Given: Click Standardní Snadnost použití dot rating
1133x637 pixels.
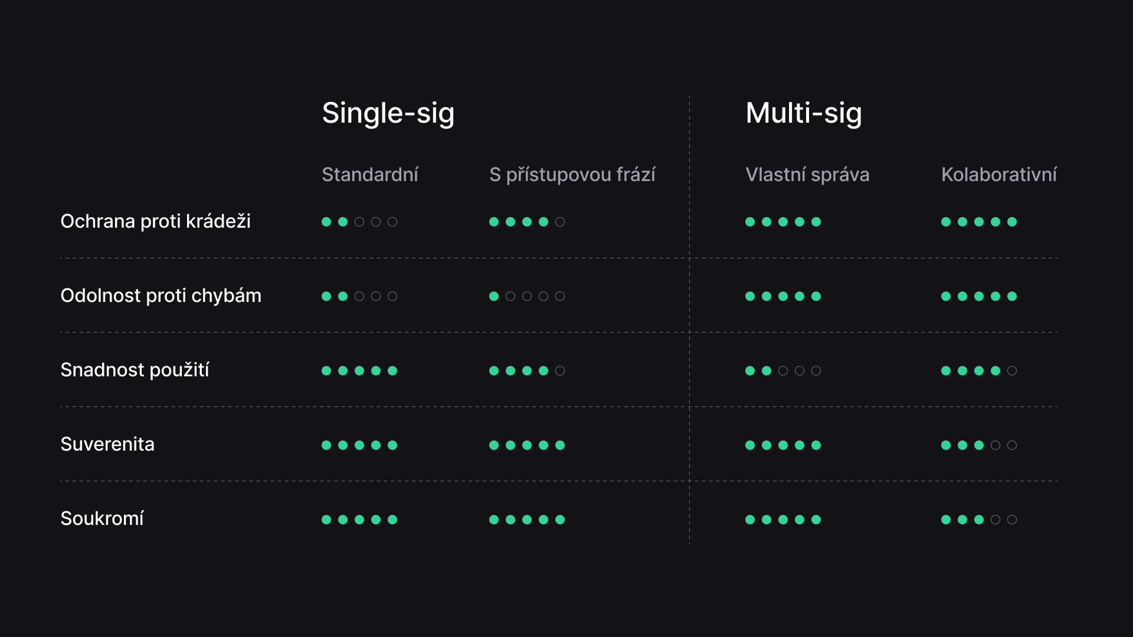Looking at the screenshot, I should click(359, 370).
